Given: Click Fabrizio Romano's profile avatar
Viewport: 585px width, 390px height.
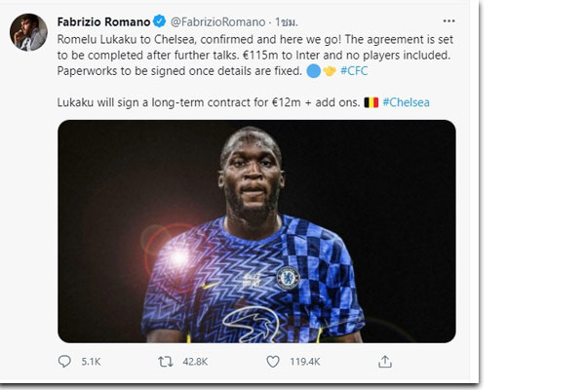Looking at the screenshot, I should click(x=28, y=32).
